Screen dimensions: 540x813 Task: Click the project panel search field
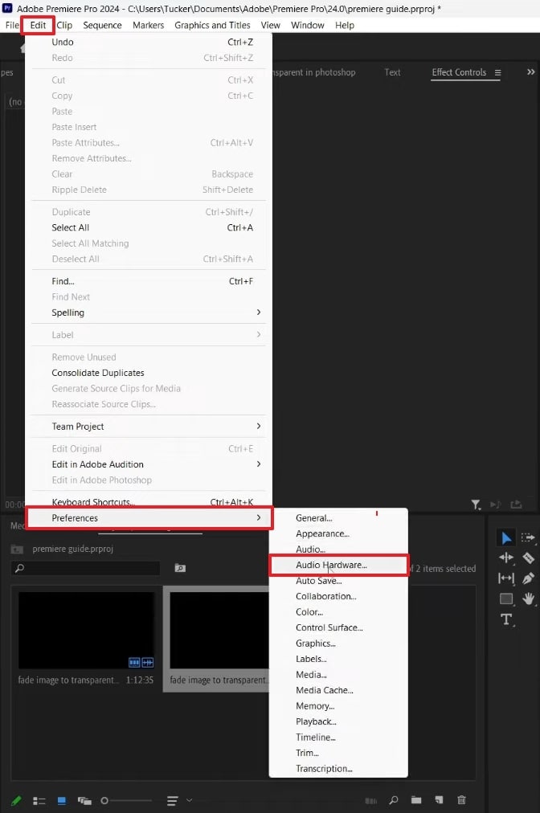coord(86,568)
